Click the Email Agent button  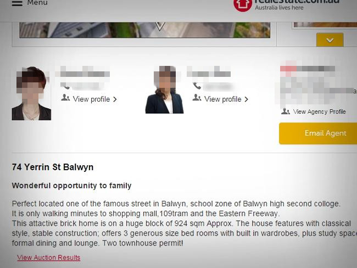pos(318,133)
